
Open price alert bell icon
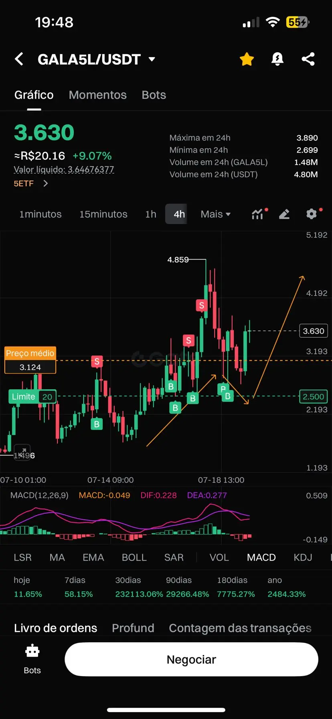tap(277, 59)
